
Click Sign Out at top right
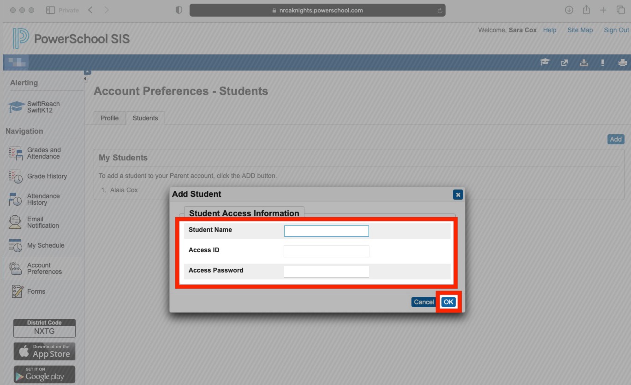coord(616,30)
